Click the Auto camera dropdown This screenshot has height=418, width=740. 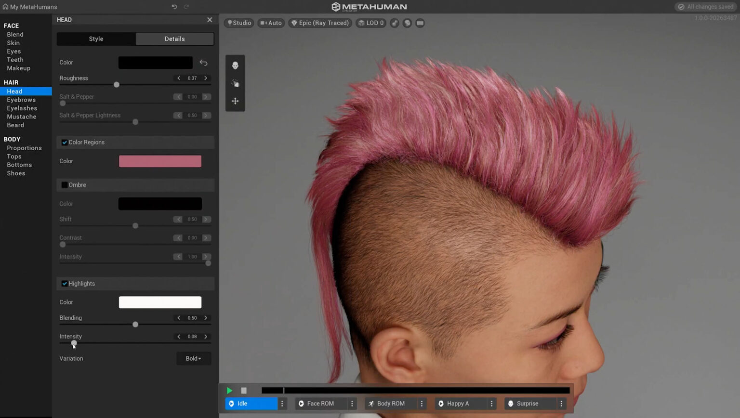click(x=271, y=23)
